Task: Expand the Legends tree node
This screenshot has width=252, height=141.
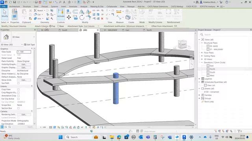Action: tap(199, 79)
